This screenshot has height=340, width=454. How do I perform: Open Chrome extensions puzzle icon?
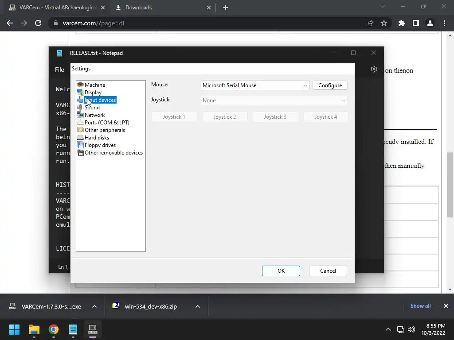[x=401, y=23]
